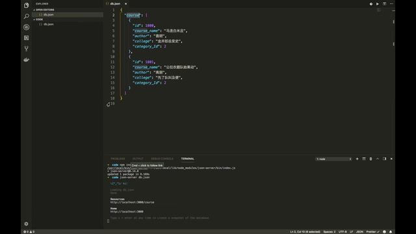Viewport: 416px width, 234px height.
Task: Open notifications bell in the status bar
Action: [x=391, y=232]
